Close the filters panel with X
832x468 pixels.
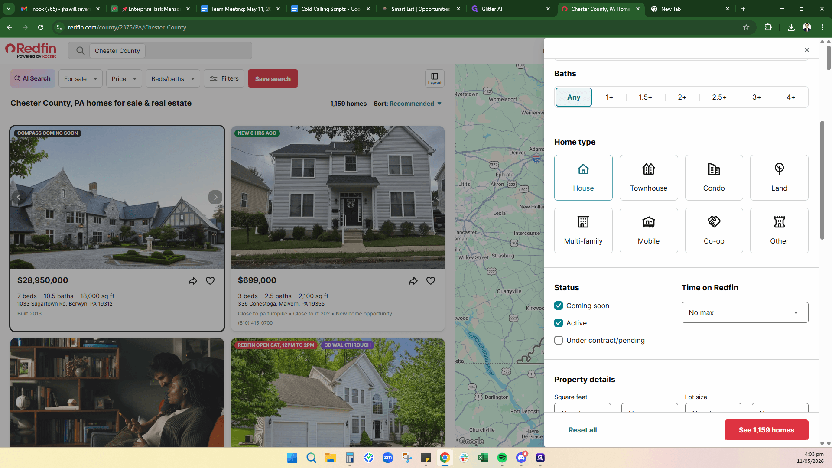(x=806, y=50)
